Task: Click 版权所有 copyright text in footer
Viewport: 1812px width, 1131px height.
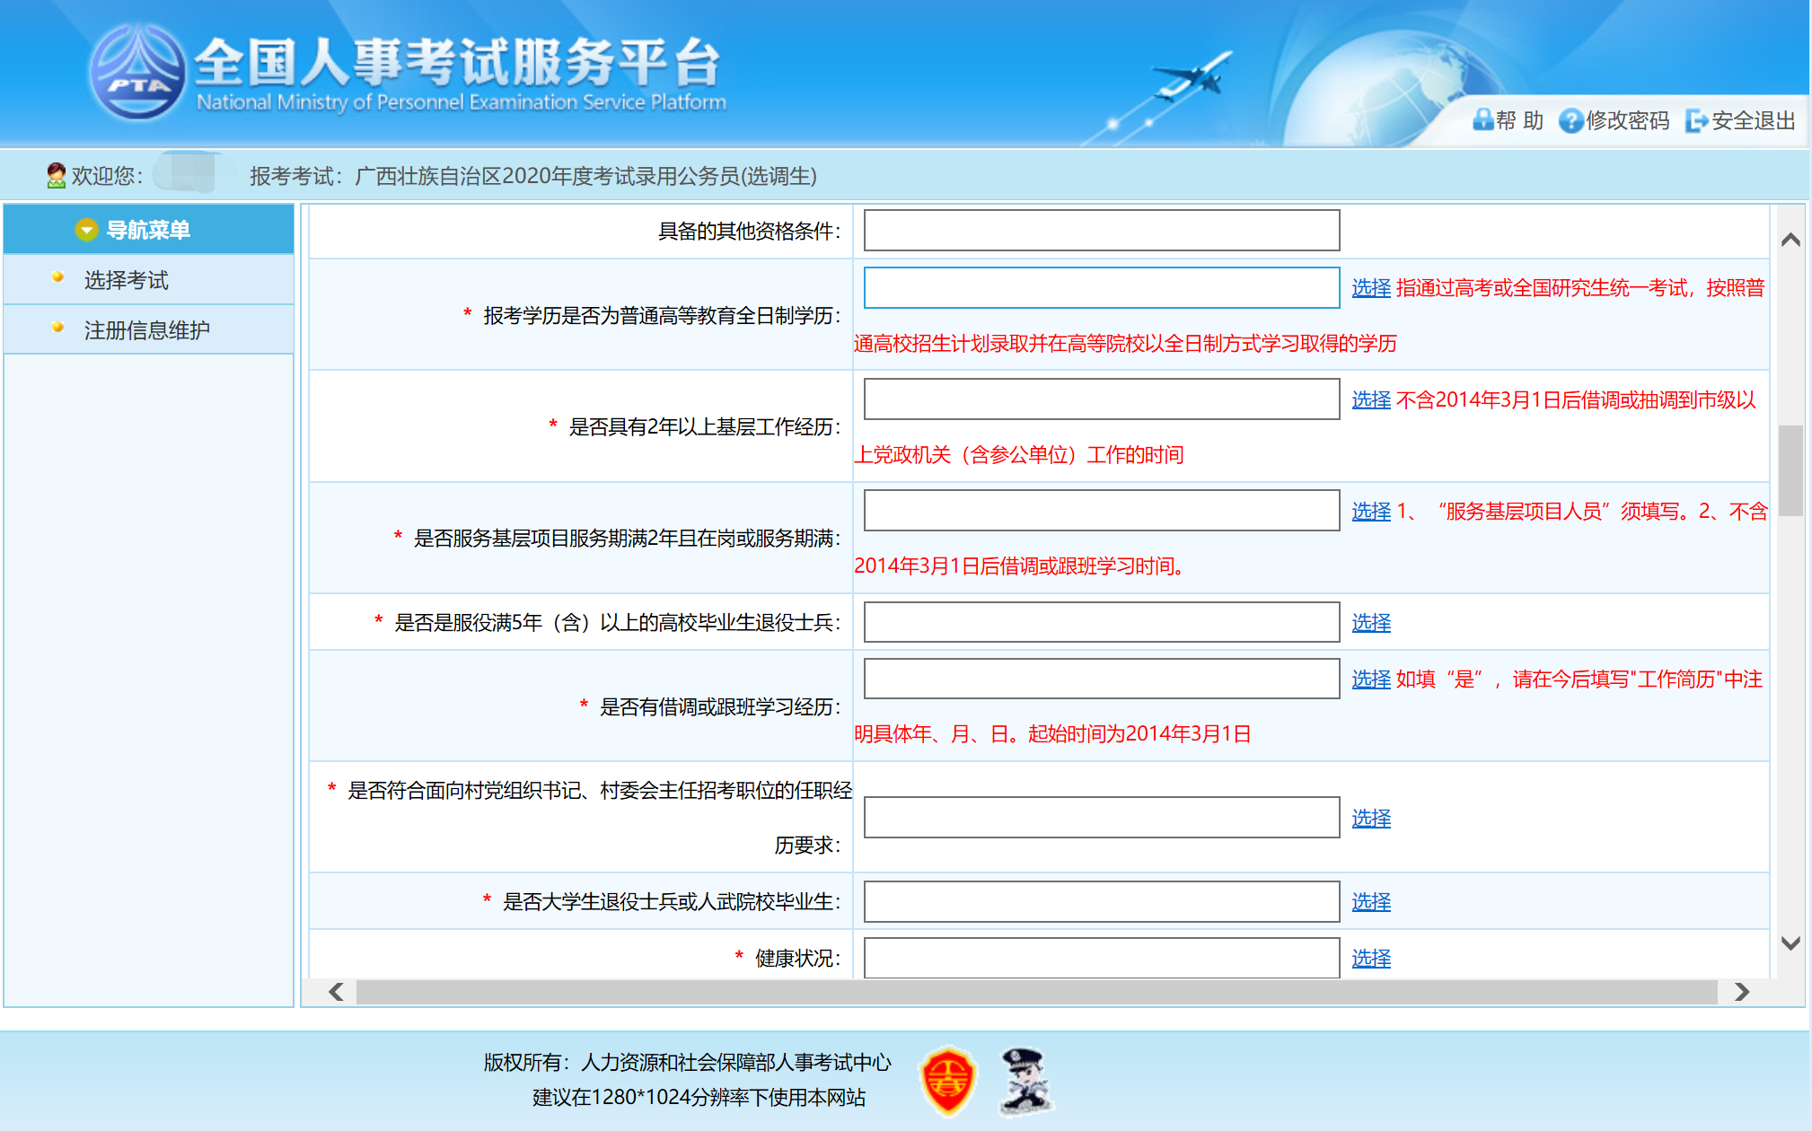Action: [687, 1063]
